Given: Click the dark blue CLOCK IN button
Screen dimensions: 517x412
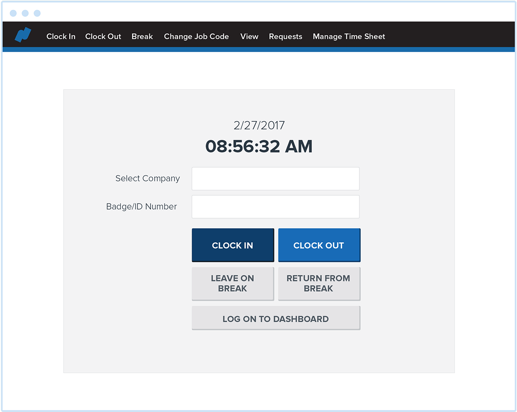Looking at the screenshot, I should 233,245.
